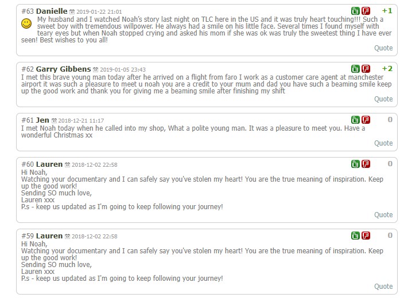The image size is (400, 298).
Task: Quote Garry Gibbens' comment #62
Action: [383, 99]
